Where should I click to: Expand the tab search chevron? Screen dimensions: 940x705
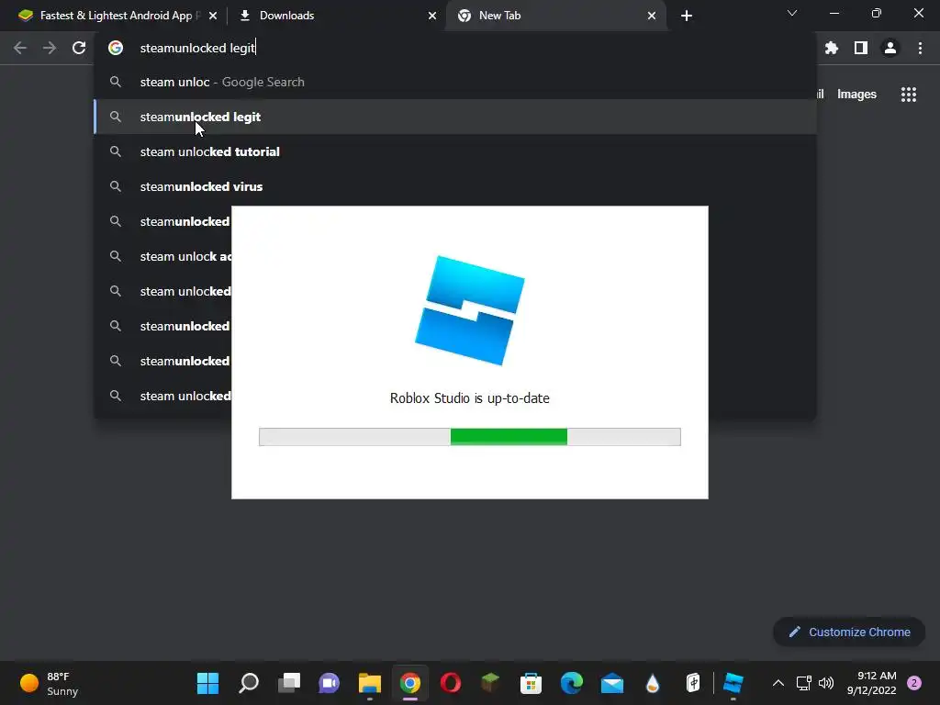(x=792, y=13)
